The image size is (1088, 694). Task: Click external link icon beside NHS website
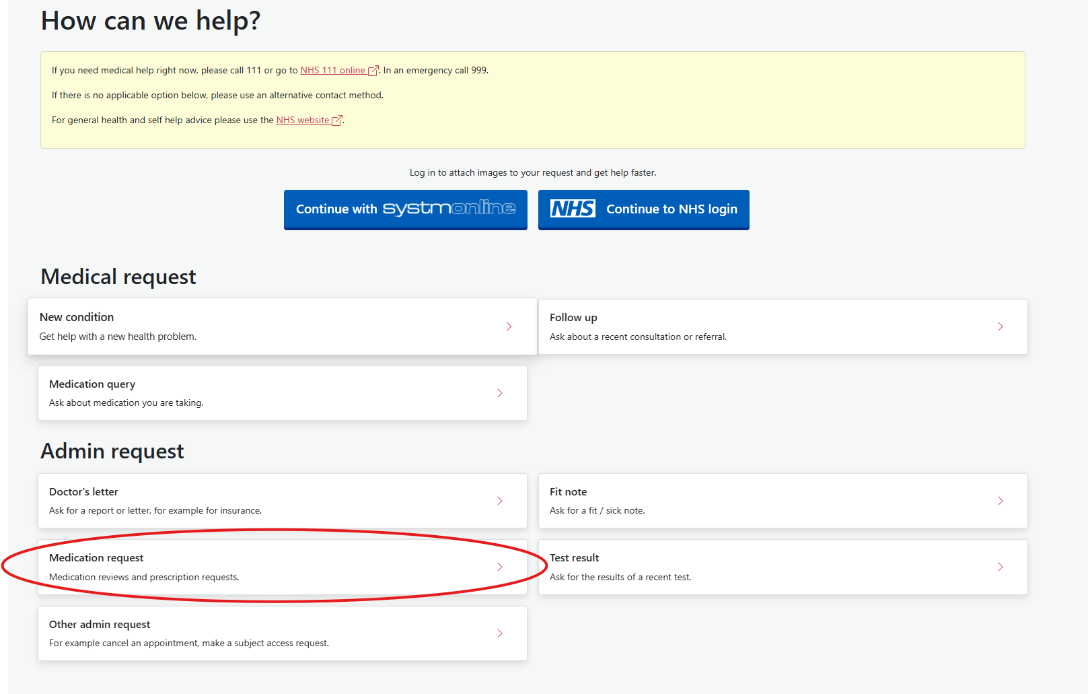tap(337, 120)
